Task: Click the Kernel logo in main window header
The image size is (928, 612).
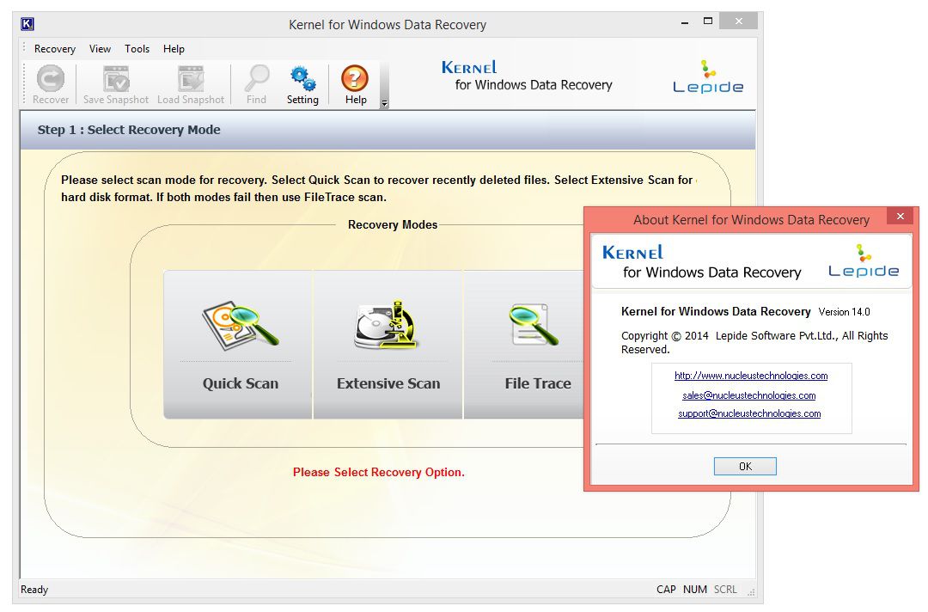Action: coord(527,76)
